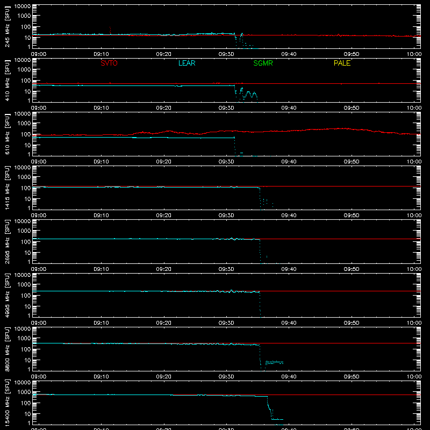The width and height of the screenshot is (430, 430).
Task: Click 09:40 tick label under 410 MHz panel
Action: 289,108
